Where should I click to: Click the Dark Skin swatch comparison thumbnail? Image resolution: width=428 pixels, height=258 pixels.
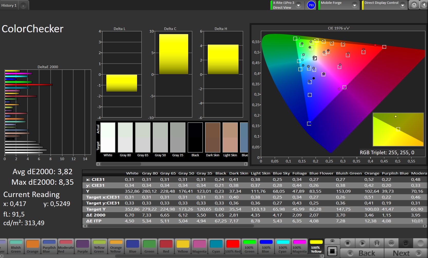point(213,138)
